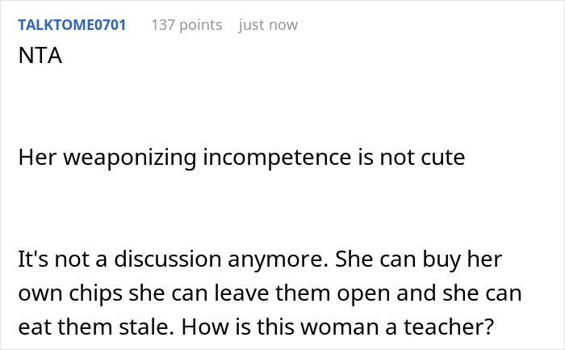Click the word 'Her' starting second paragraph
The height and width of the screenshot is (350, 565).
click(35, 158)
